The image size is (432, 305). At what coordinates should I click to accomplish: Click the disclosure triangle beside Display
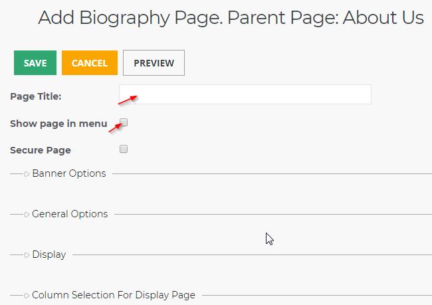27,255
